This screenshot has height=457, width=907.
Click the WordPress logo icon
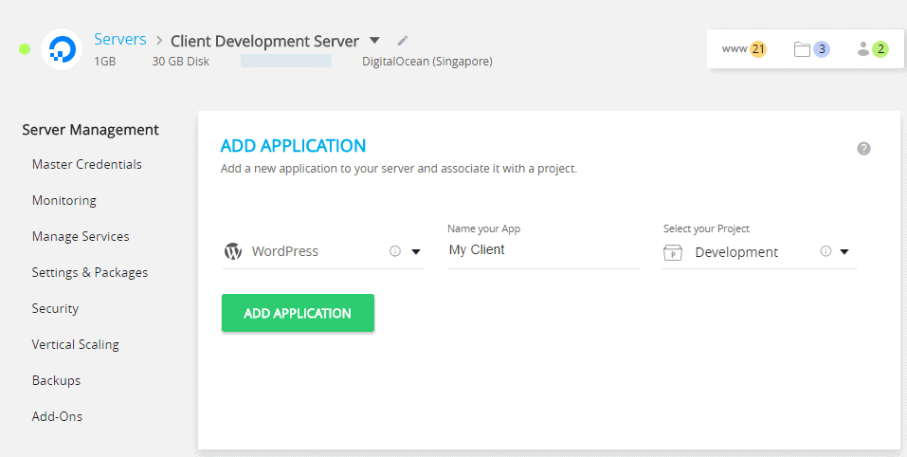[x=232, y=251]
